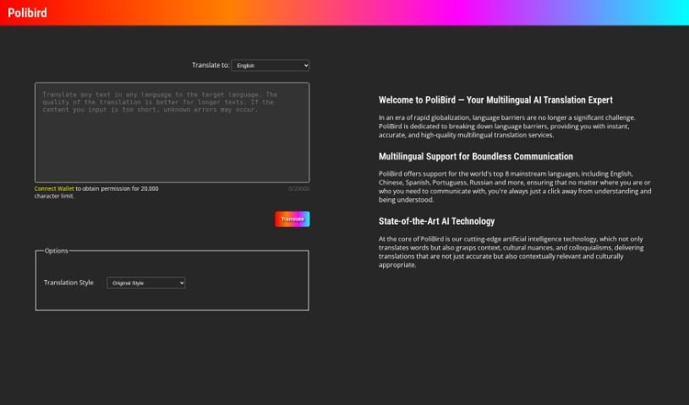
Task: Click the paragraph starting 'PoliBird offers support'
Action: (515, 187)
